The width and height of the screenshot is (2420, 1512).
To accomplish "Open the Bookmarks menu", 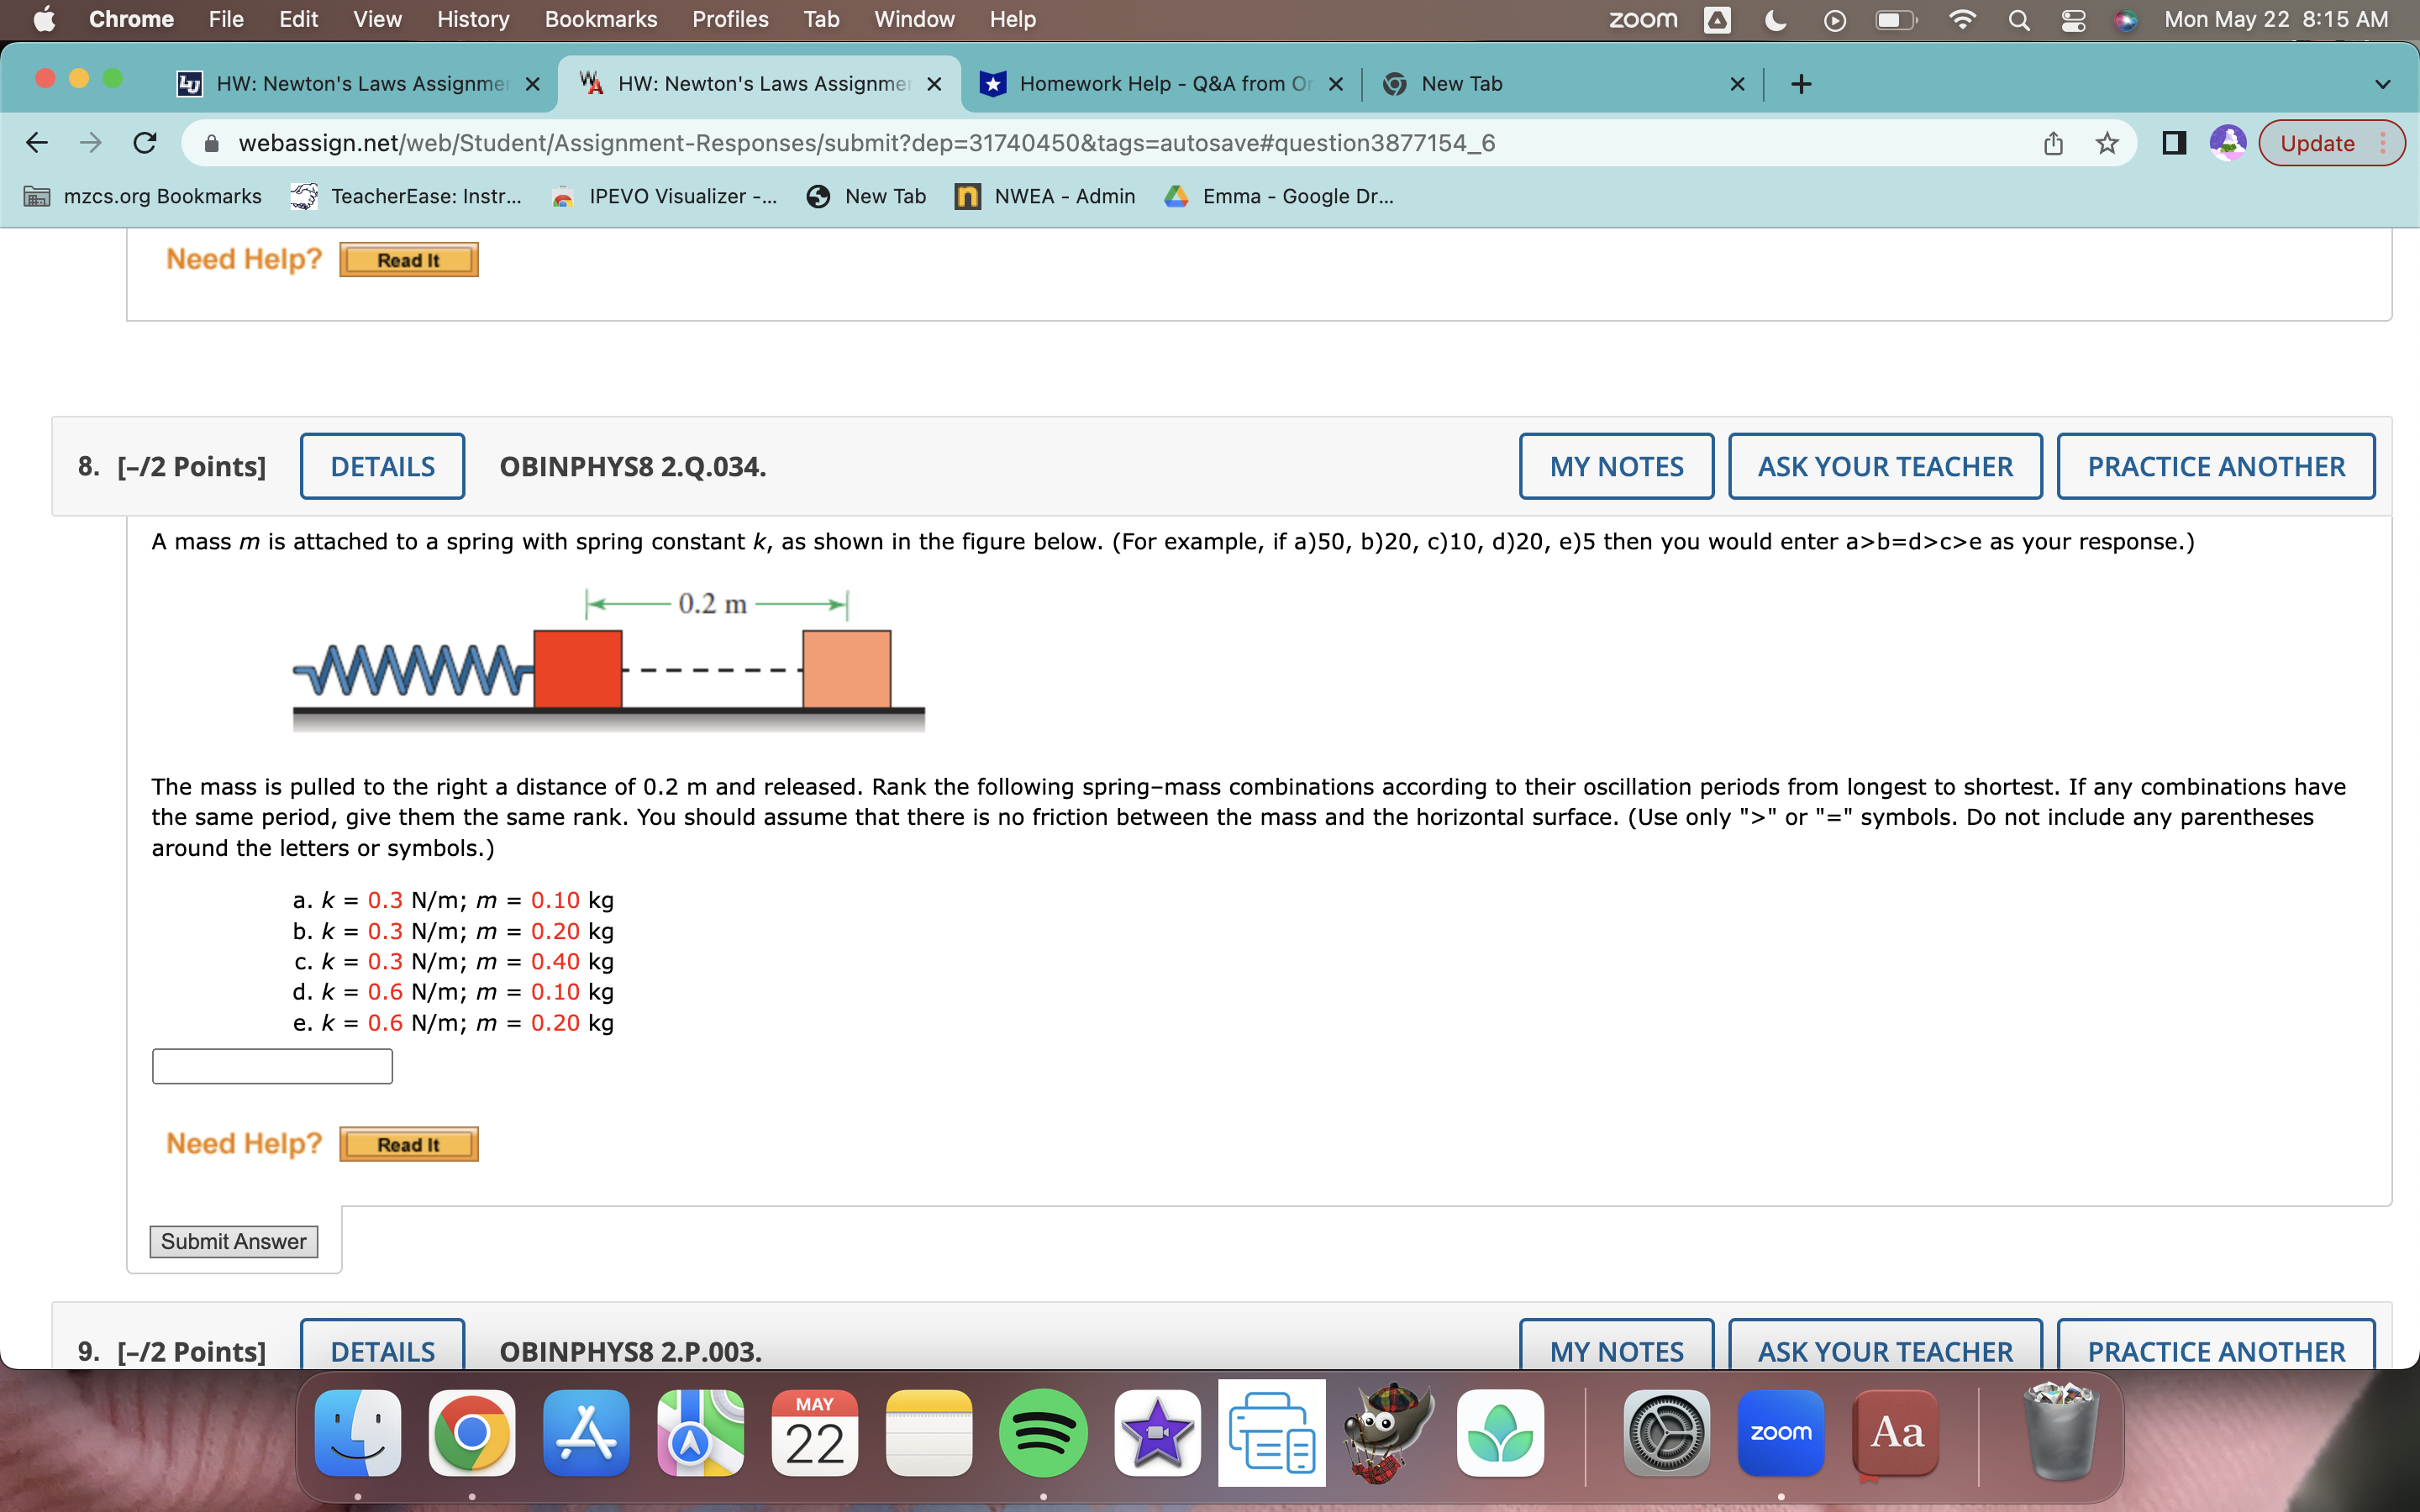I will [x=601, y=19].
